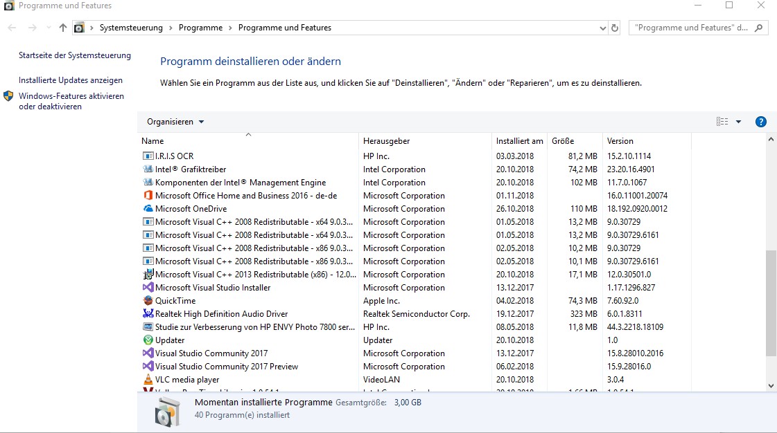777x433 pixels.
Task: Open Windows-Features aktivieren oder deaktivieren link
Action: tap(71, 101)
